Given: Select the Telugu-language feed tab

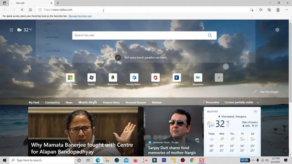Looking at the screenshot, I should coord(88,102).
